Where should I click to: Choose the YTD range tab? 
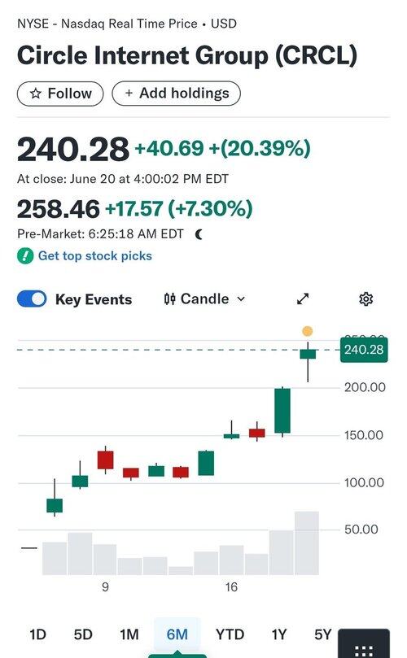[230, 634]
